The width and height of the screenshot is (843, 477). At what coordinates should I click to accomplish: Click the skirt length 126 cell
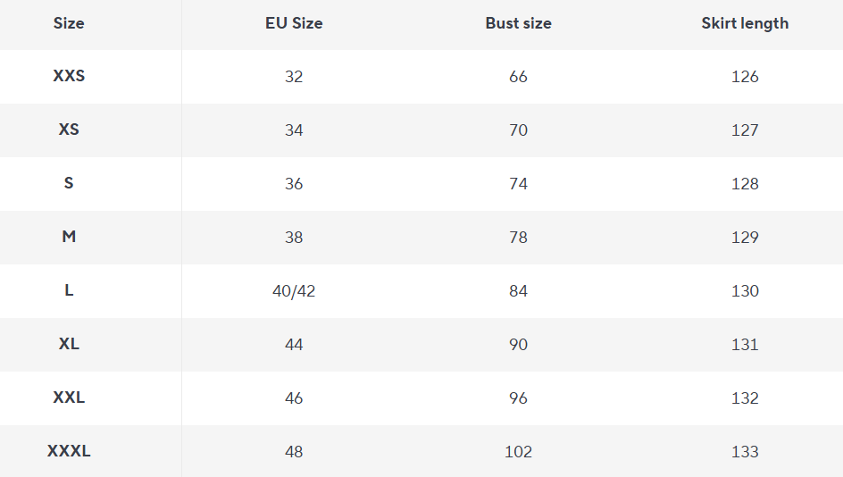(745, 77)
